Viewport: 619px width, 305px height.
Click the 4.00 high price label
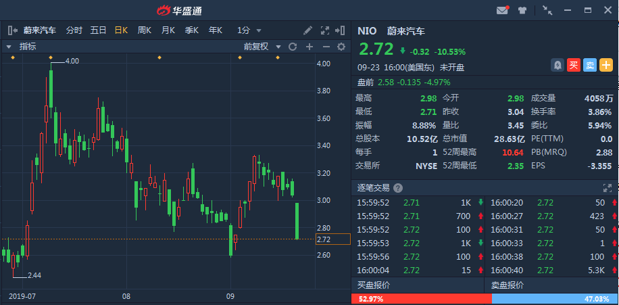[72, 62]
